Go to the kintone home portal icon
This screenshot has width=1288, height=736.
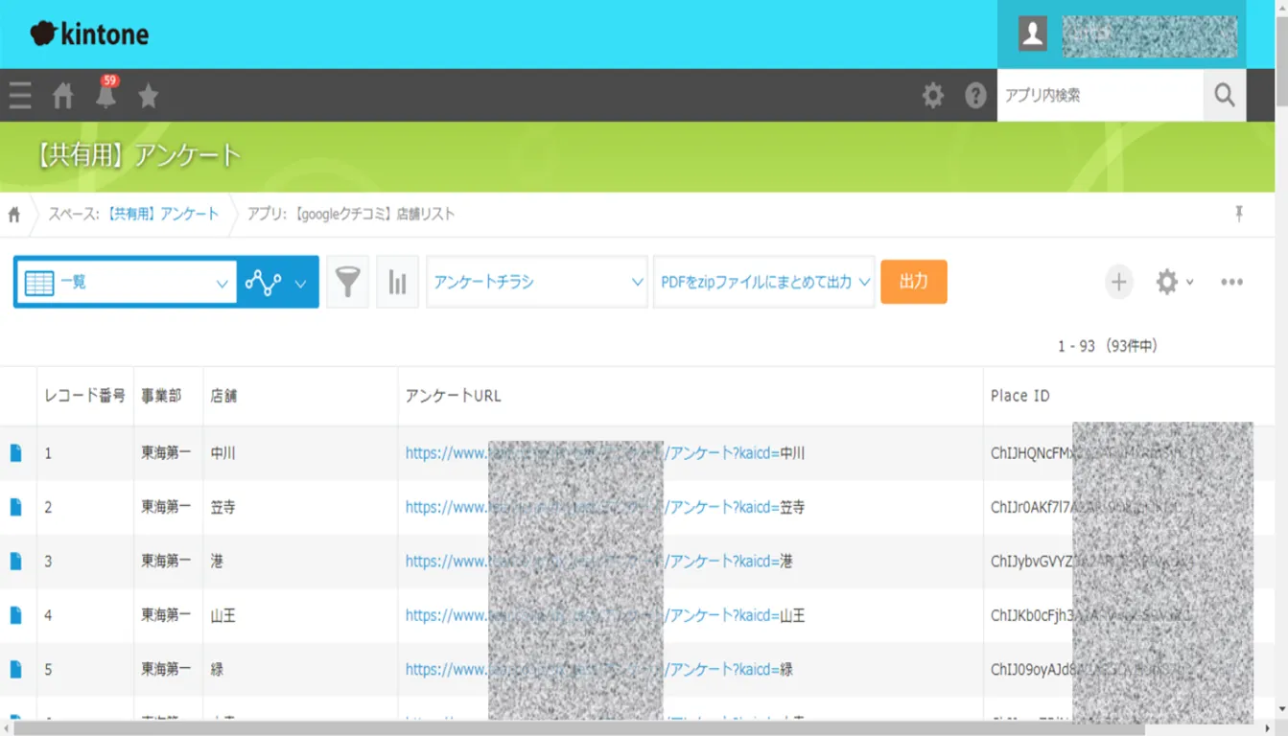pos(63,96)
